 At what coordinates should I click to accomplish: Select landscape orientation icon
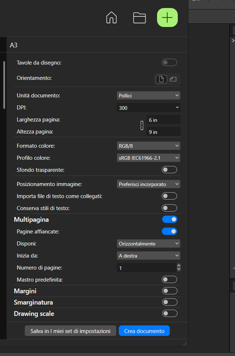pos(173,79)
